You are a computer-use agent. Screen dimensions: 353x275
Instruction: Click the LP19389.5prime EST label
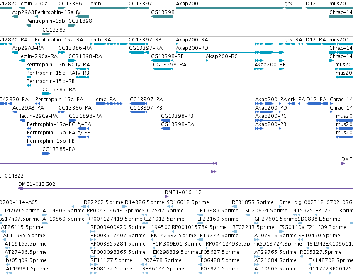click(x=218, y=211)
